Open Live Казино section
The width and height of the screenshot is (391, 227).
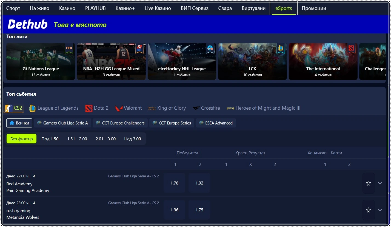(158, 8)
